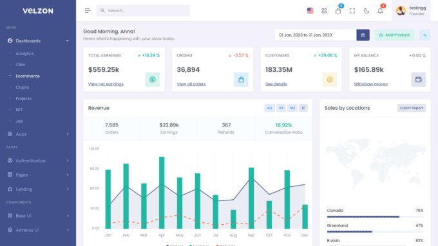Screen dimensions: 438x246
Task: Click the 18.92% conversation ratio value
Action: pos(283,125)
